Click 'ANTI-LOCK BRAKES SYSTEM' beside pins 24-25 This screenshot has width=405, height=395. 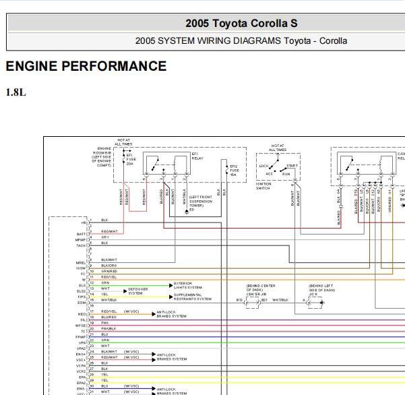point(172,357)
